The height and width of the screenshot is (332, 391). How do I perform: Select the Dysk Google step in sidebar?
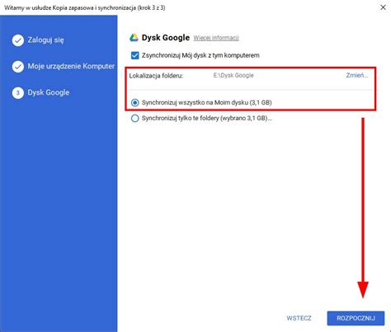coord(49,92)
